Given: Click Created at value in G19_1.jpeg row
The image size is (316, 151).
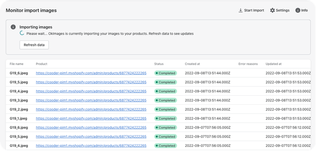Looking at the screenshot, I should [x=207, y=119].
